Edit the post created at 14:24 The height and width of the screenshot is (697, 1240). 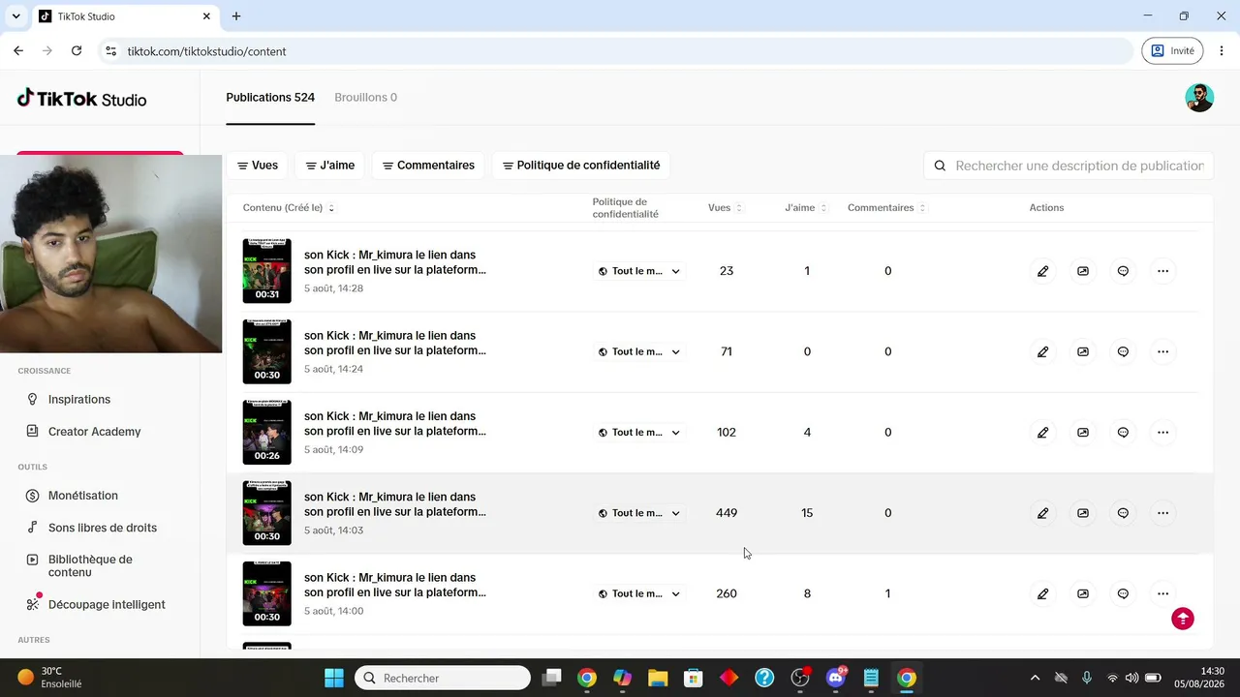[1042, 351]
